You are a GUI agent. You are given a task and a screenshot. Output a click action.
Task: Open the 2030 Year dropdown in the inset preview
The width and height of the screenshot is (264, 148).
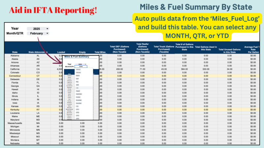click(x=81, y=64)
